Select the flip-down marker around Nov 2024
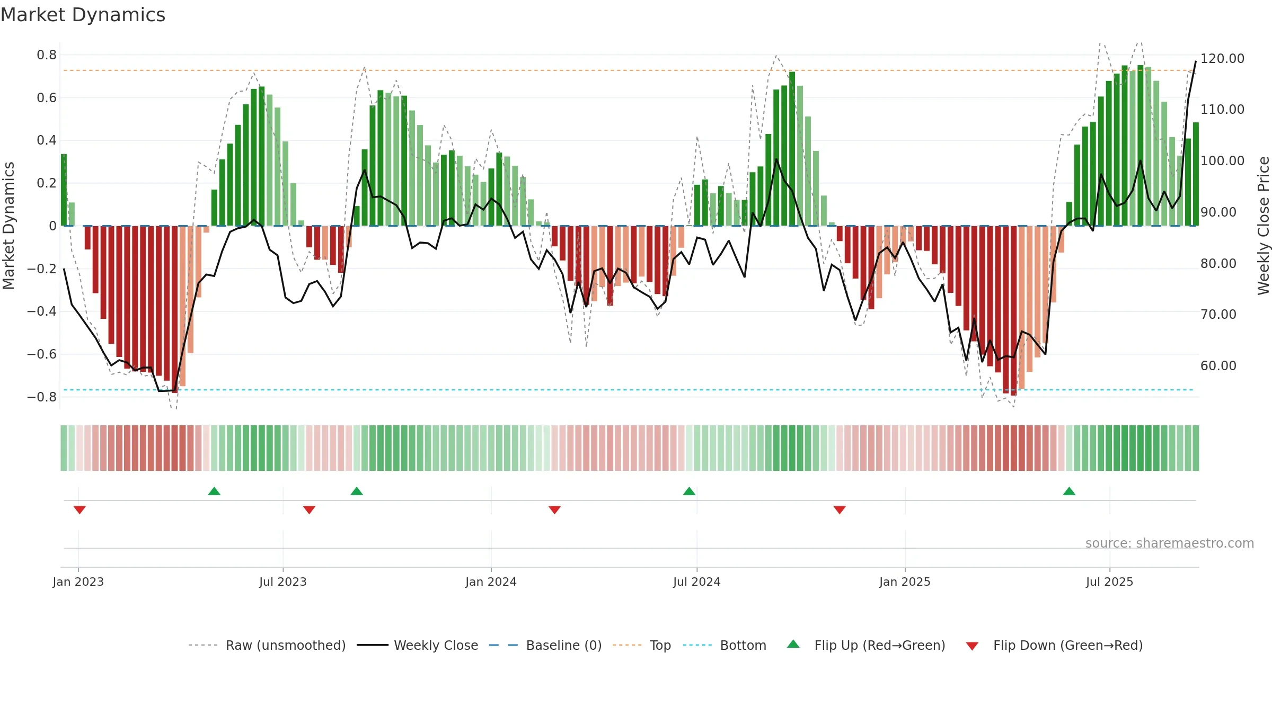Image resolution: width=1272 pixels, height=715 pixels. pyautogui.click(x=840, y=510)
